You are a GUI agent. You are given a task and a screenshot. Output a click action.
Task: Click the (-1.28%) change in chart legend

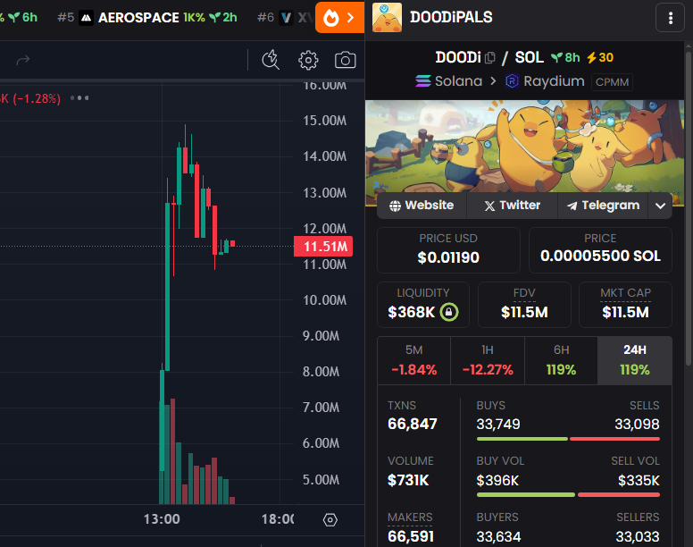tap(37, 98)
